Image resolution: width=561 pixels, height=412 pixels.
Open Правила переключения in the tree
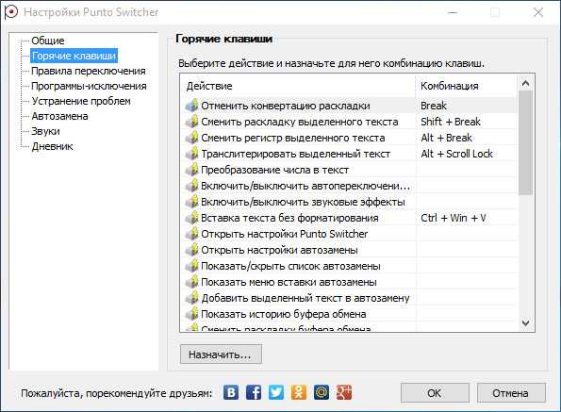89,71
